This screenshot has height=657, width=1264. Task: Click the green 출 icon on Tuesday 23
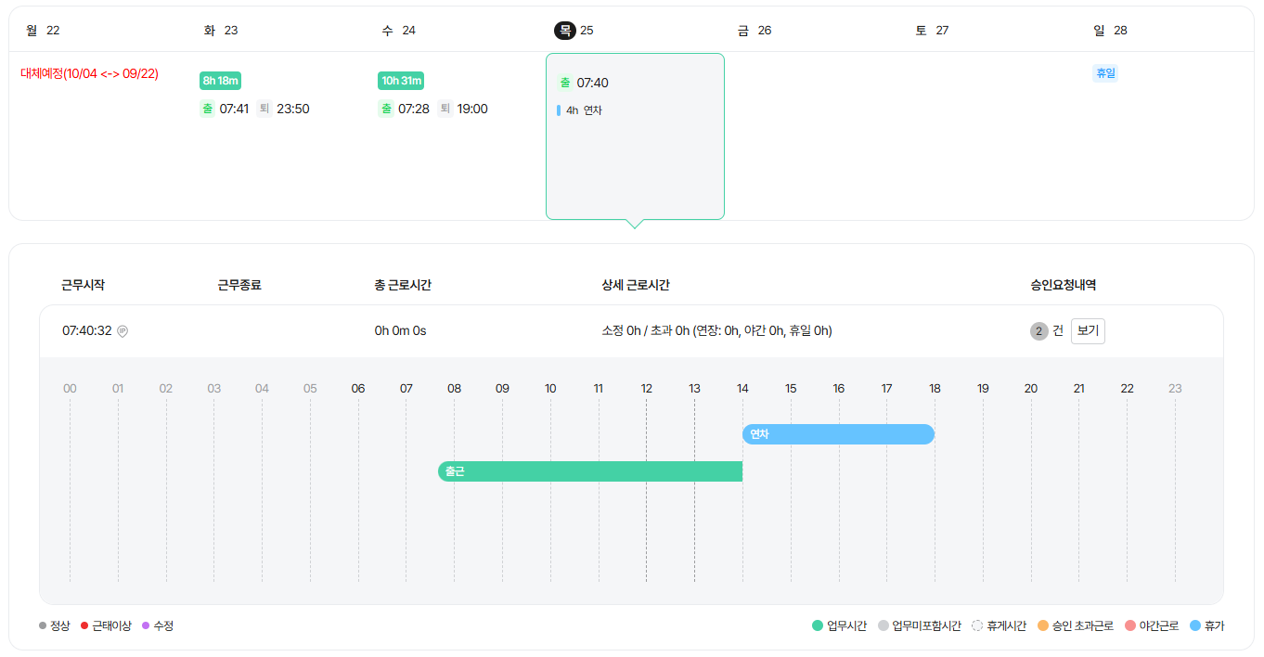click(207, 109)
